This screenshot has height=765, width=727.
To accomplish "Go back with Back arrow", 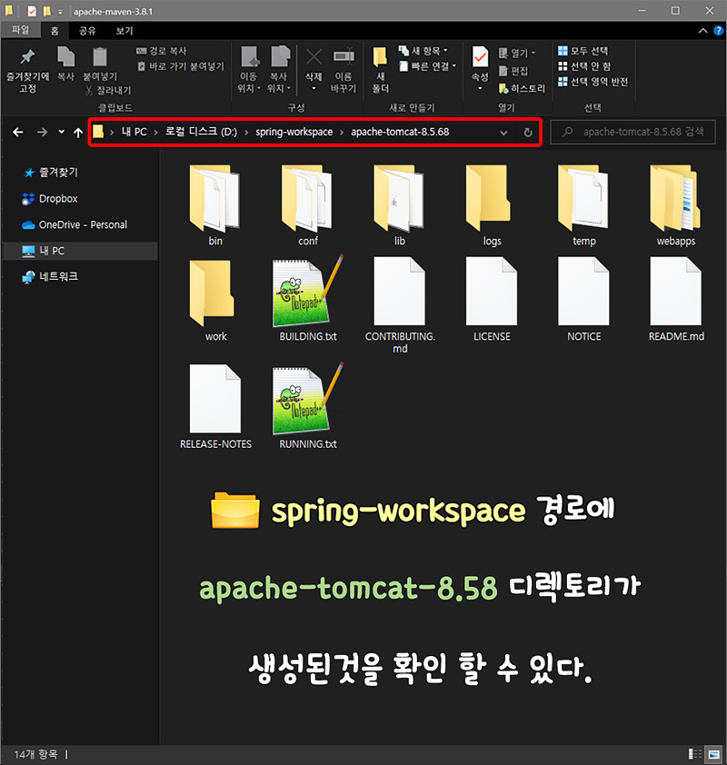I will click(x=18, y=132).
